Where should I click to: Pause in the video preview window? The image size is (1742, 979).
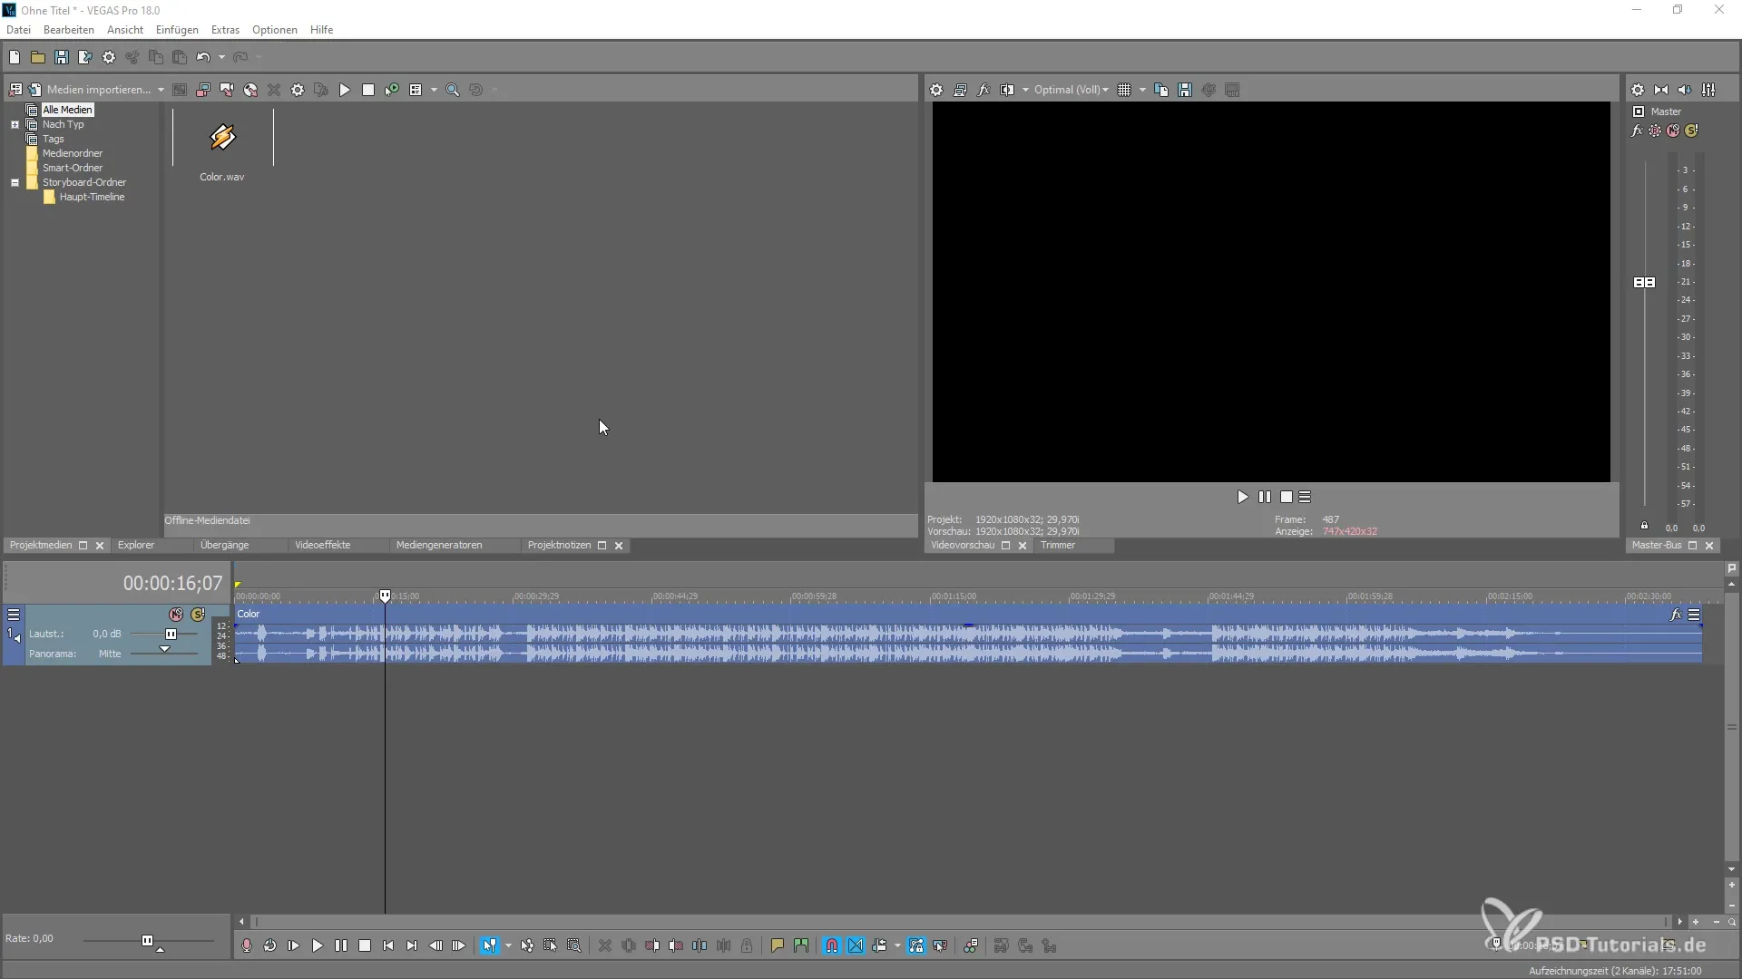pos(1265,497)
